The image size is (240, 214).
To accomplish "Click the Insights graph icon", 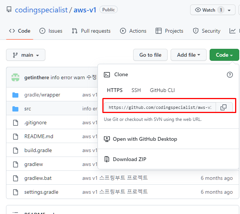I will point(232,31).
